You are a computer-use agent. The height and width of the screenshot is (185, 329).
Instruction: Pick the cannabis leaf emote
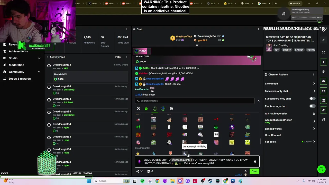coord(216,127)
